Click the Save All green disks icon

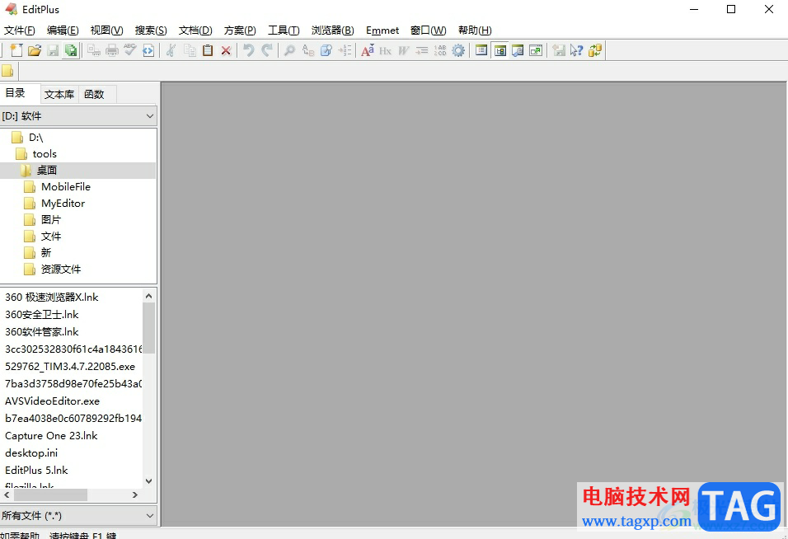pyautogui.click(x=72, y=50)
